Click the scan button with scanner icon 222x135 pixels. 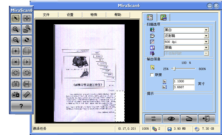189,118
